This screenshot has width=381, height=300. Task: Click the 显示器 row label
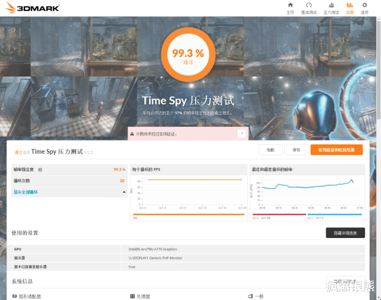coord(20,258)
